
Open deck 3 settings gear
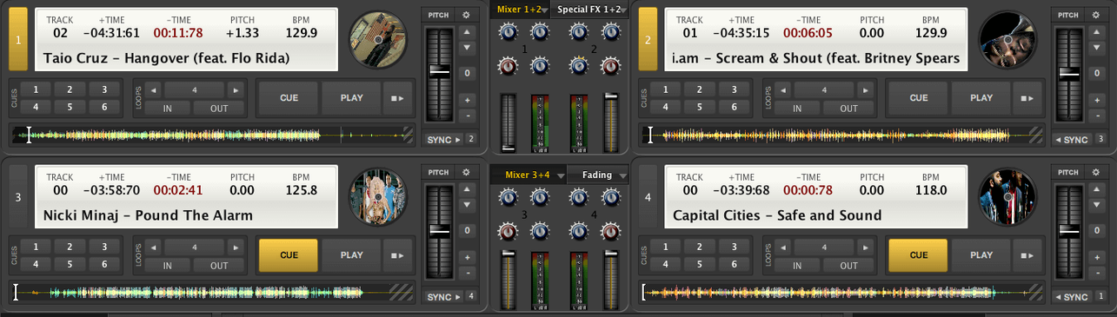[x=466, y=173]
